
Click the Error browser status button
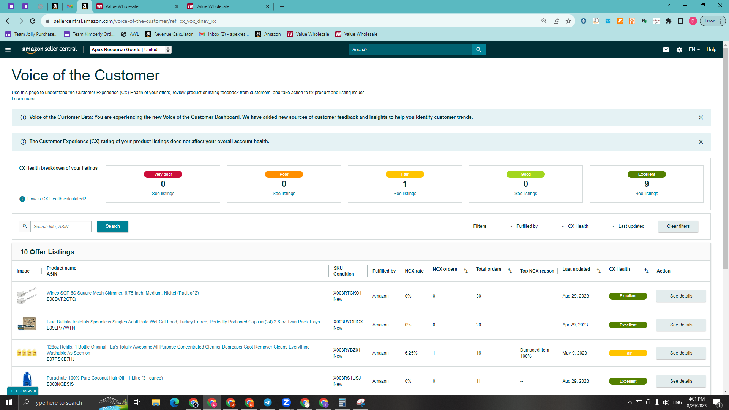(713, 21)
